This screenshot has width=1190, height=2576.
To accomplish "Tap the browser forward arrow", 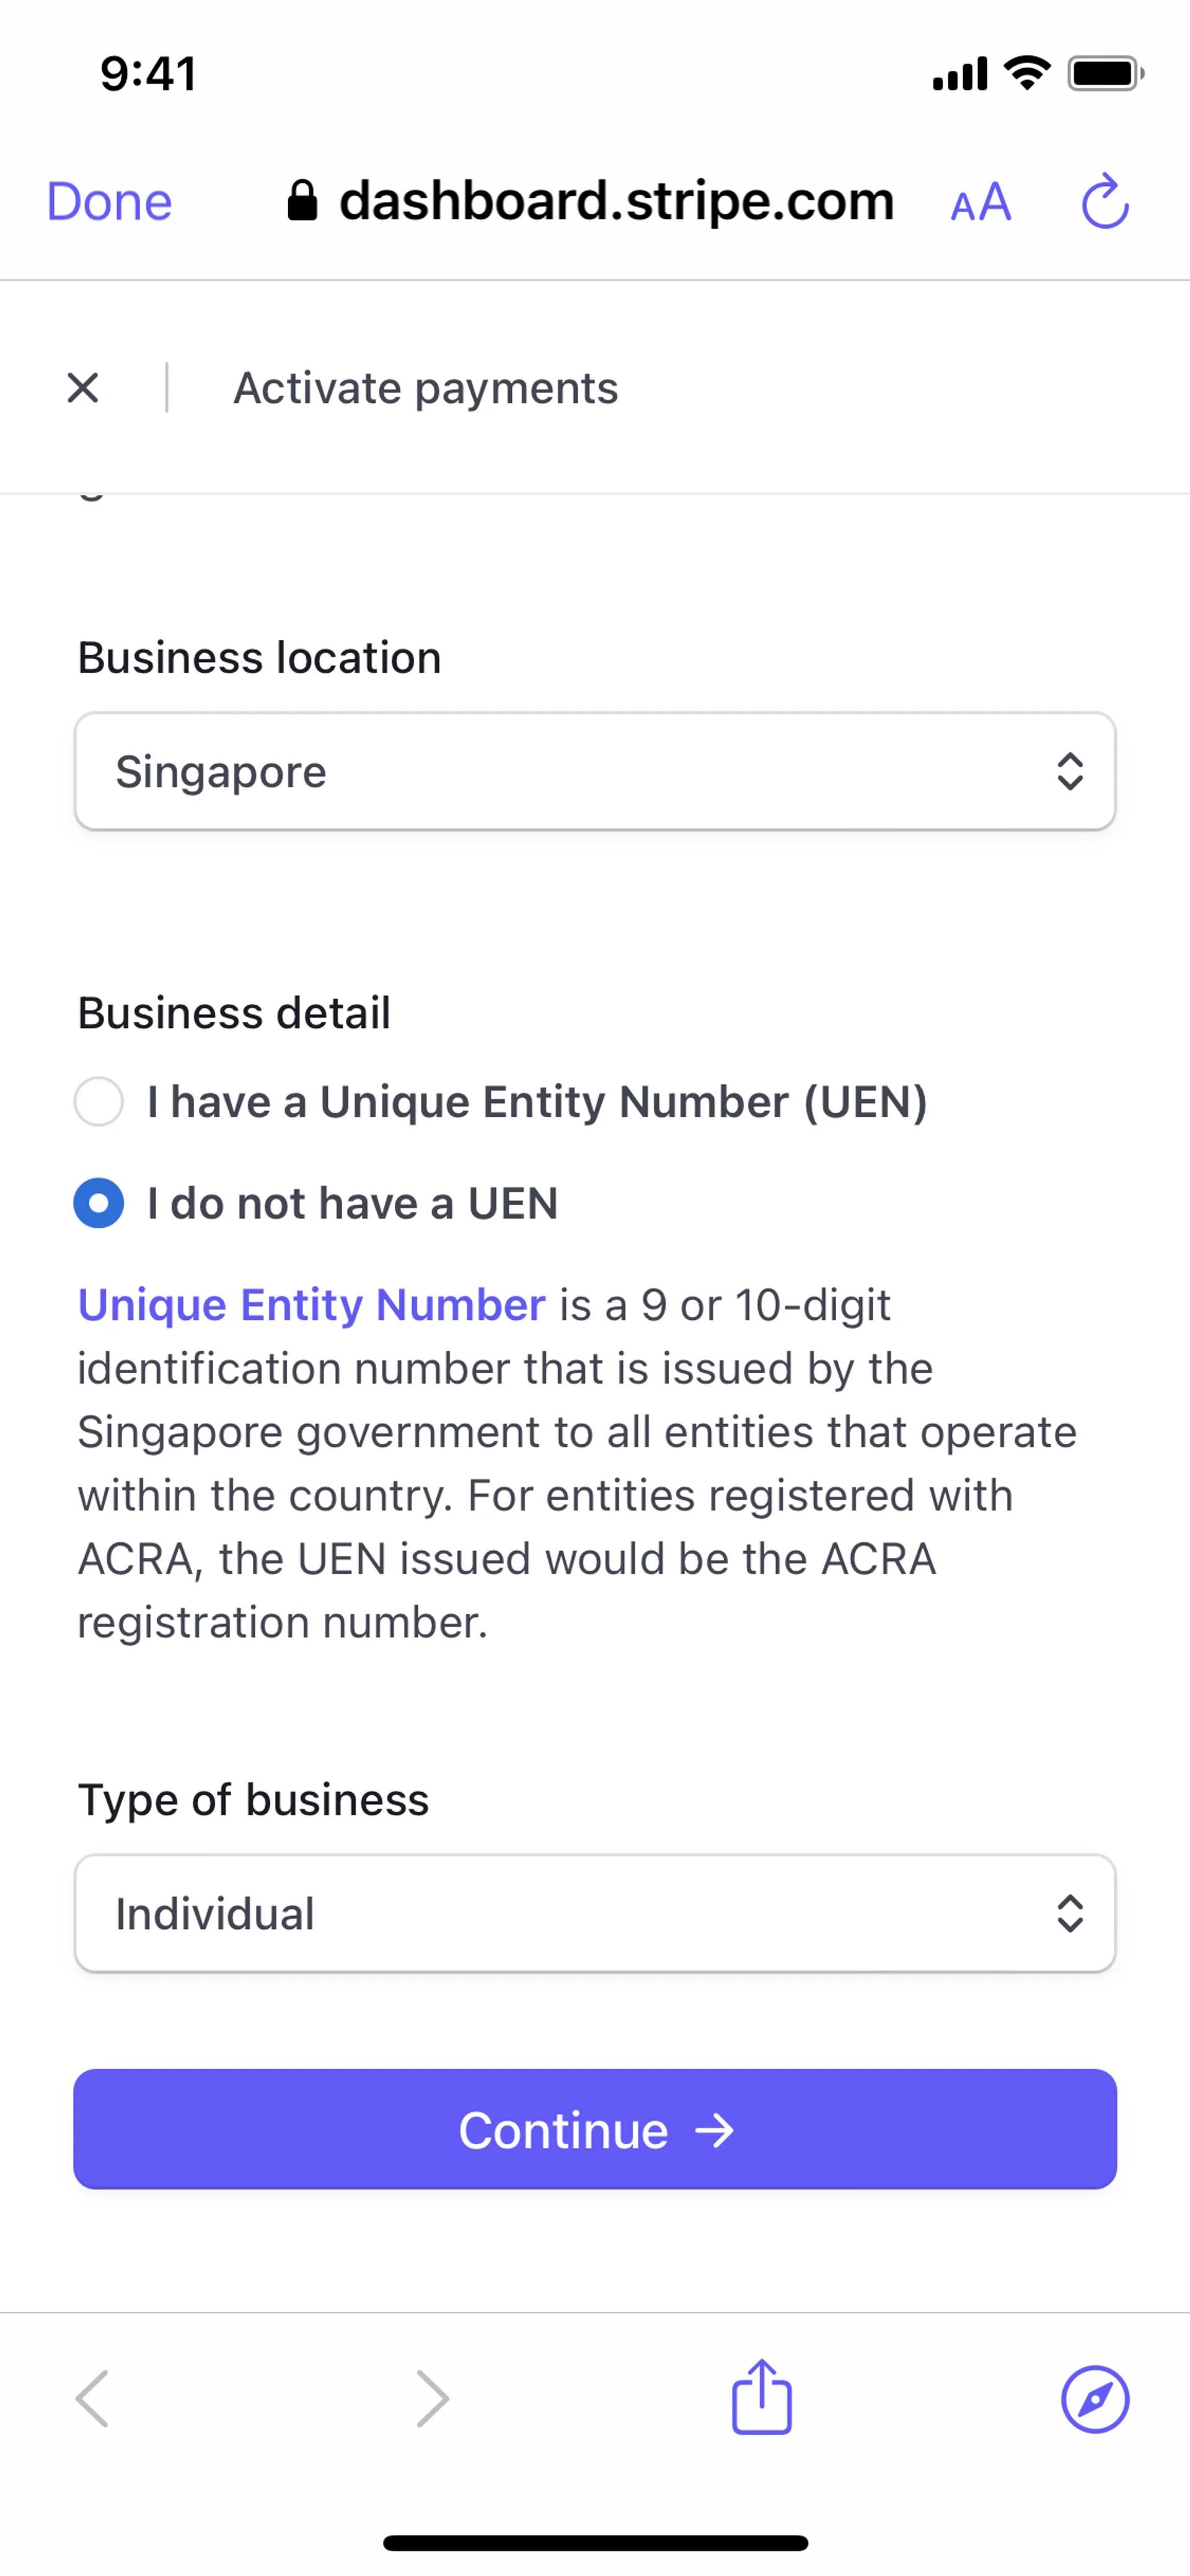I will click(x=432, y=2398).
